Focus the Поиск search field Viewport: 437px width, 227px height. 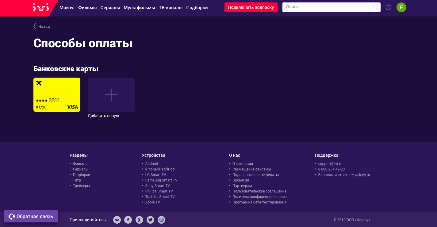click(x=328, y=7)
